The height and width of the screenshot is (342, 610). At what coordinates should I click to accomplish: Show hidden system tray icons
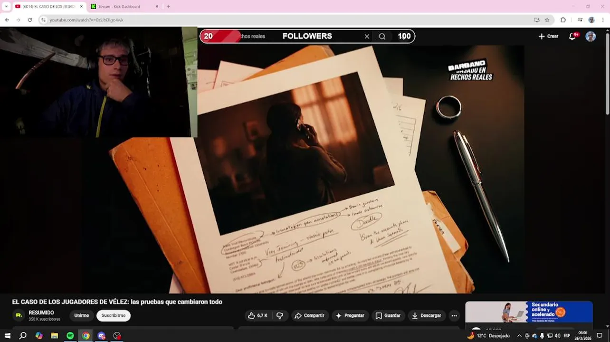coord(519,336)
